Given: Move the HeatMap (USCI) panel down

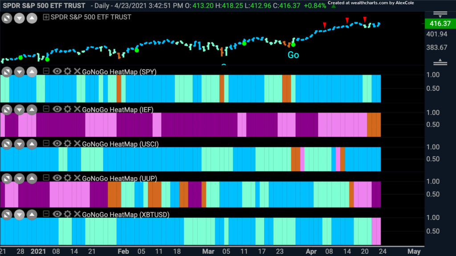Looking at the screenshot, I should pyautogui.click(x=19, y=144).
